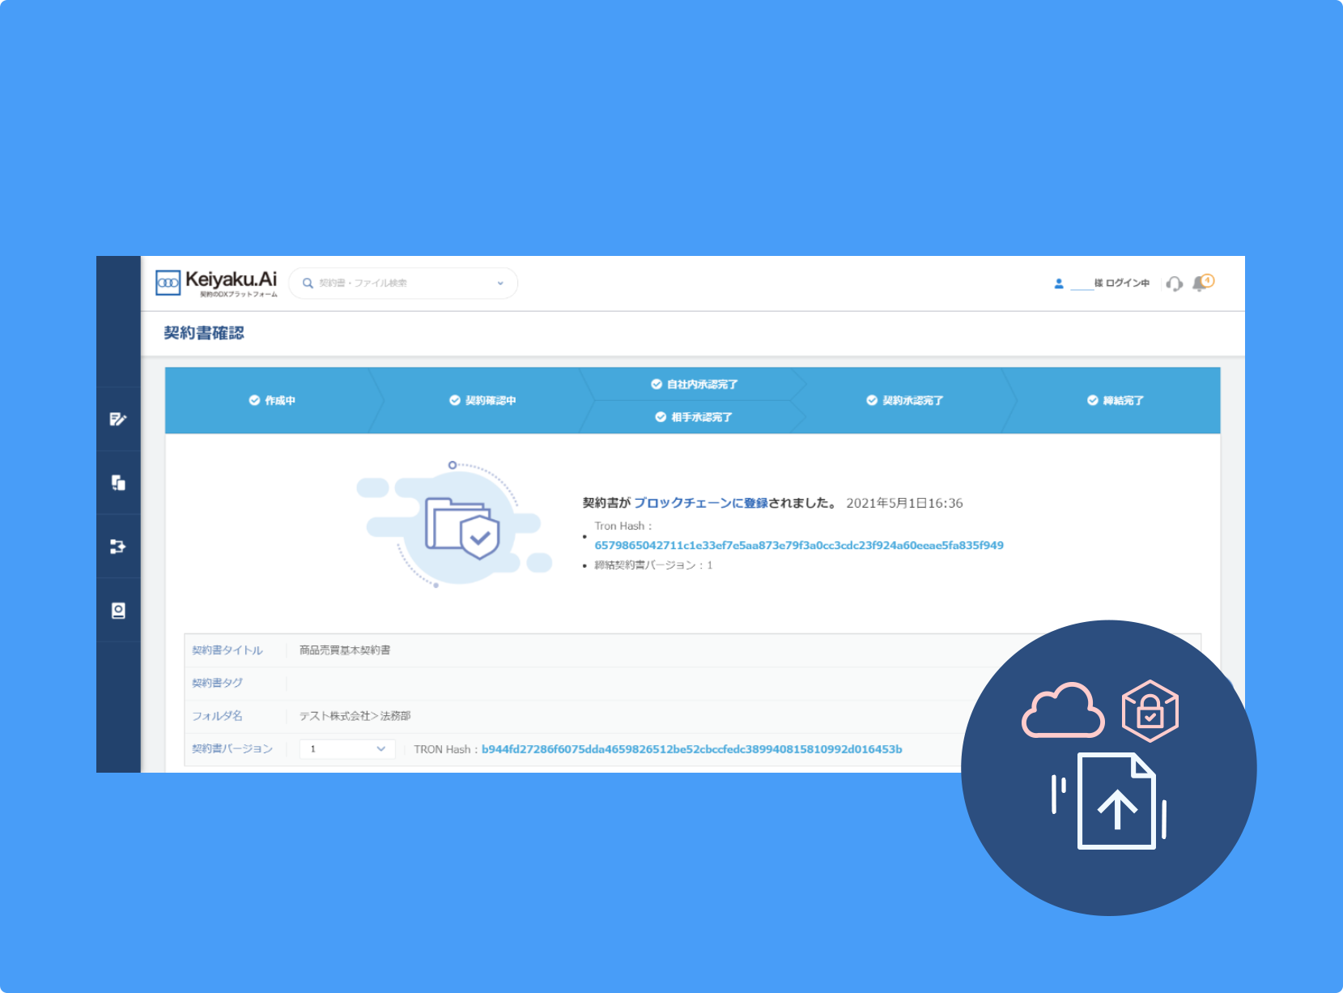Open address book icon in sidebar
Screen dimensions: 1343x993
click(118, 611)
